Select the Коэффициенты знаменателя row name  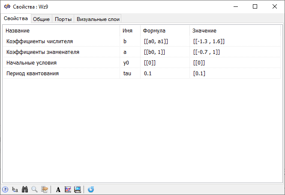click(43, 52)
